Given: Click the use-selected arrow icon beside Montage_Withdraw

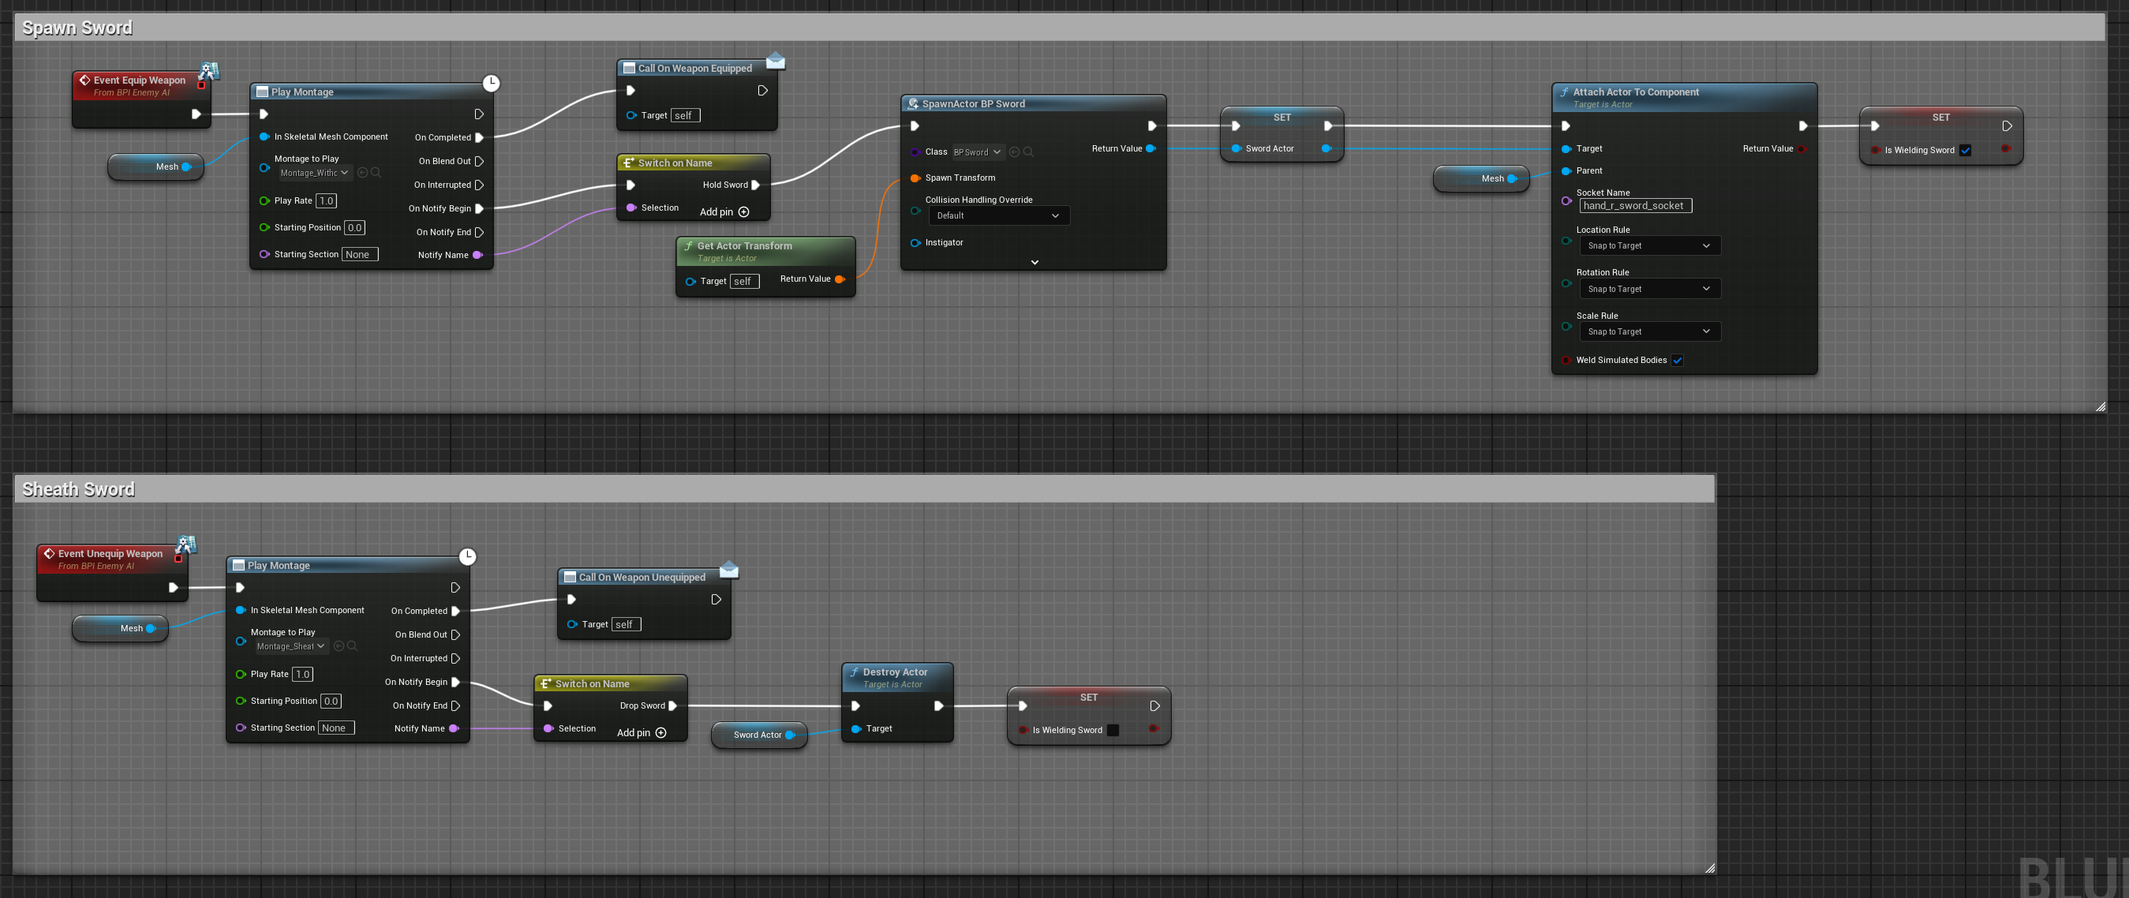Looking at the screenshot, I should (362, 173).
